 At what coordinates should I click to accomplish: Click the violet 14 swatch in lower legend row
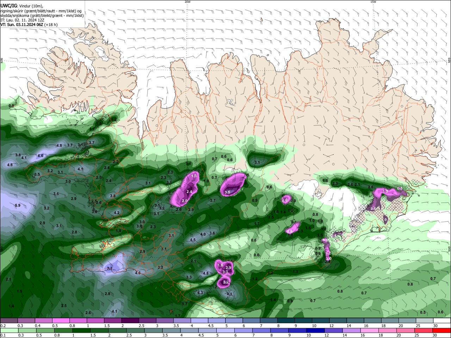click(x=352, y=331)
